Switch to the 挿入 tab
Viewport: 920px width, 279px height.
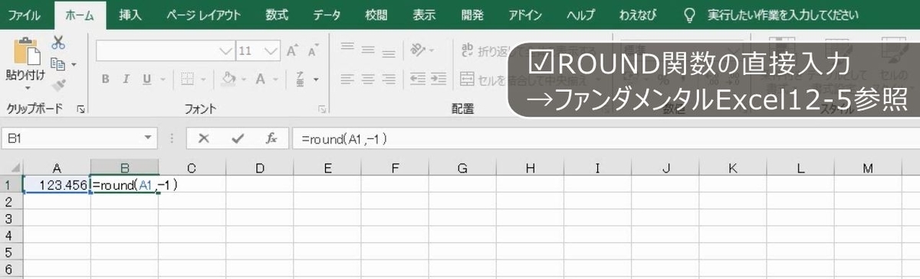pos(130,15)
